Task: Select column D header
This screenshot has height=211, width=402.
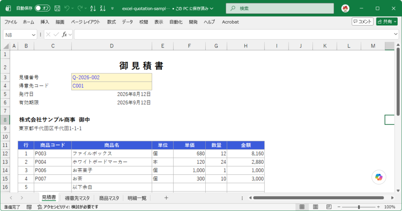Action: click(112, 46)
